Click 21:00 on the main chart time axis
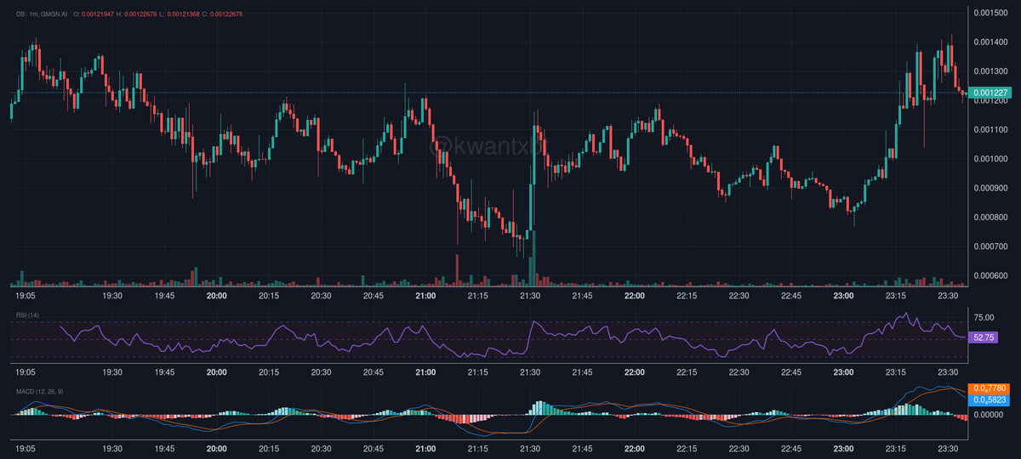 click(425, 296)
